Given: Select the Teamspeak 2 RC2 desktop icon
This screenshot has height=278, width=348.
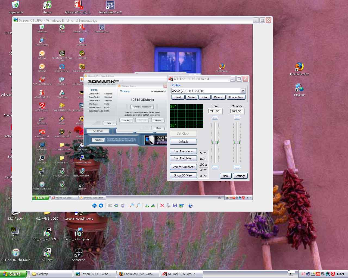Looking at the screenshot, I should tap(110, 7).
